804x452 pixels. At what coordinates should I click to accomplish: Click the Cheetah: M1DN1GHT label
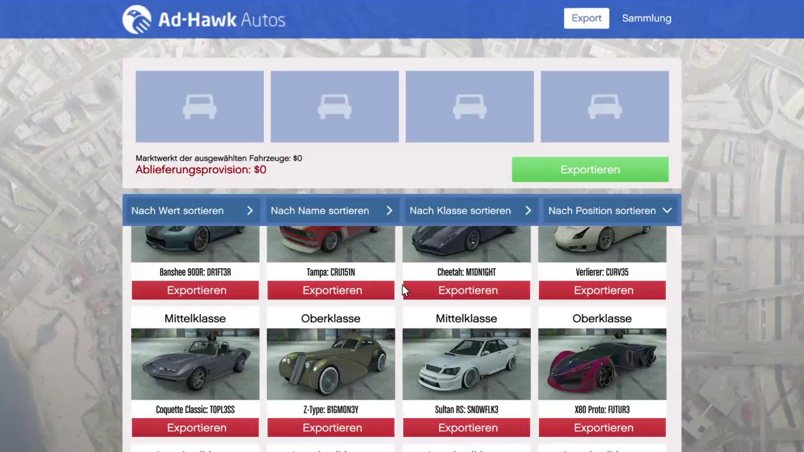pyautogui.click(x=467, y=272)
